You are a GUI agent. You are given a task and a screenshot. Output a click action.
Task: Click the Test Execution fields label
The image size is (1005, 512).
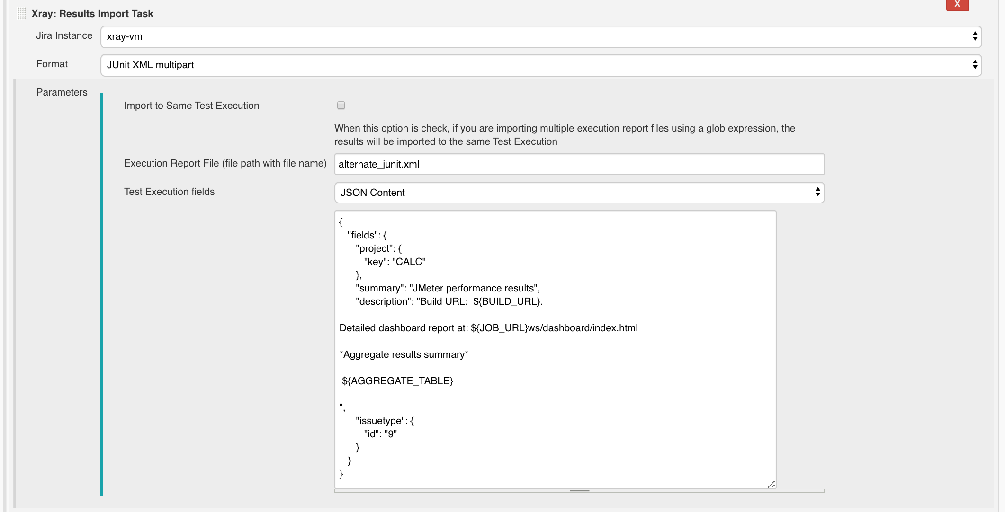pos(169,192)
